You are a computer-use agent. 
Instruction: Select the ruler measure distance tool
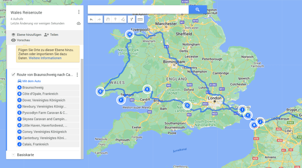tap(140, 19)
